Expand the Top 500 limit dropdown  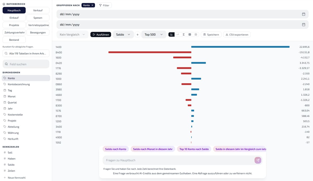click(154, 35)
